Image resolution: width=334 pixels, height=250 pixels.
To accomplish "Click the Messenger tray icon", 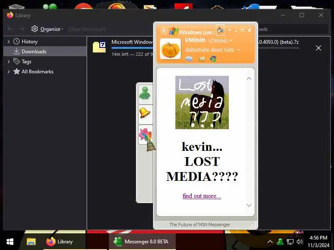I will pos(280,242).
